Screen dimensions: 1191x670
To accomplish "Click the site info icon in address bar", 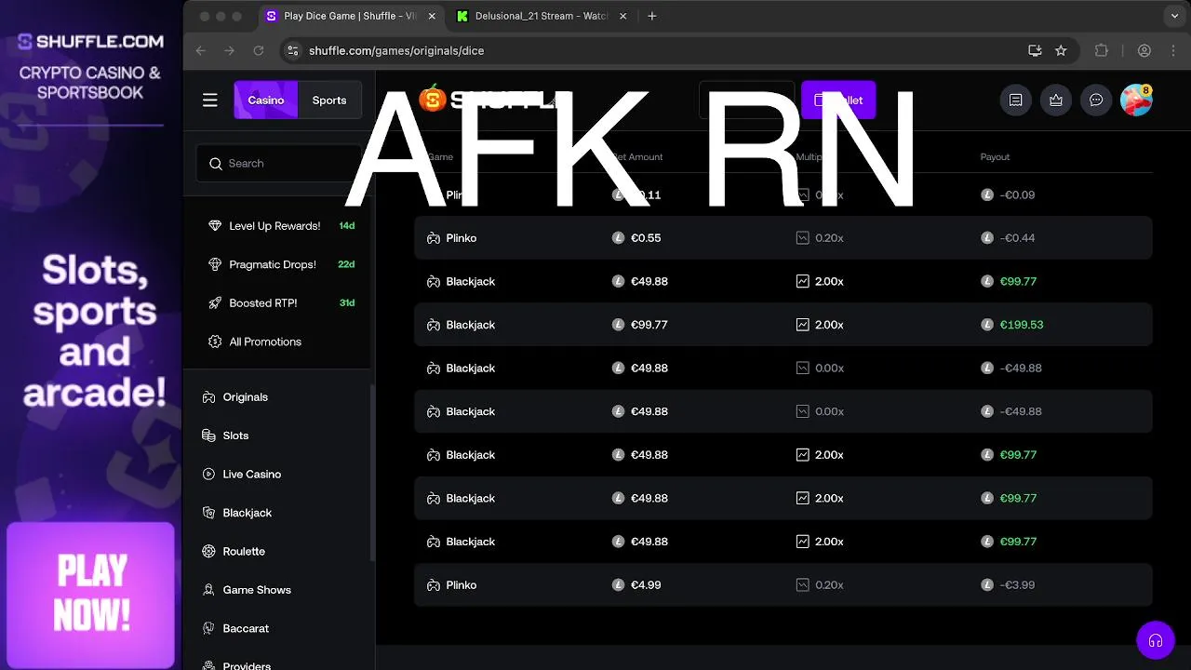I will pyautogui.click(x=292, y=50).
